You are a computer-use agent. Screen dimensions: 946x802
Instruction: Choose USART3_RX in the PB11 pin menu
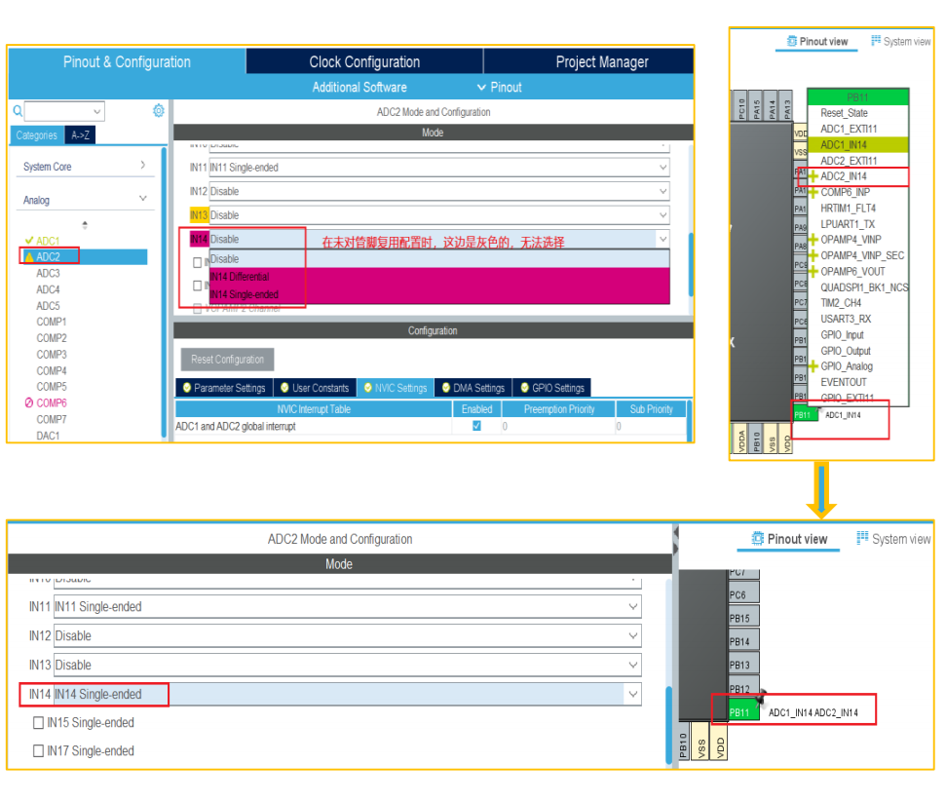[x=857, y=319]
